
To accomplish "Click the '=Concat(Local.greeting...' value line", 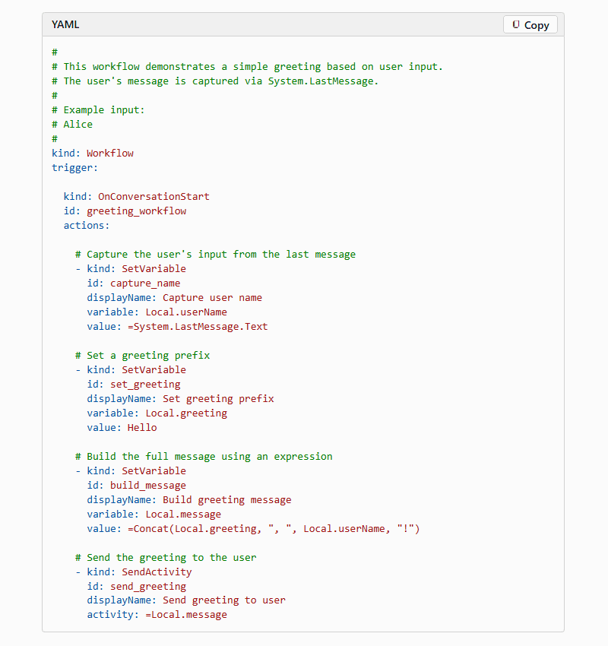I will tap(253, 529).
